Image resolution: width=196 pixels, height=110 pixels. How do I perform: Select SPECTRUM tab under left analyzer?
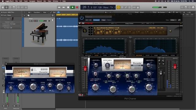(x=88, y=55)
